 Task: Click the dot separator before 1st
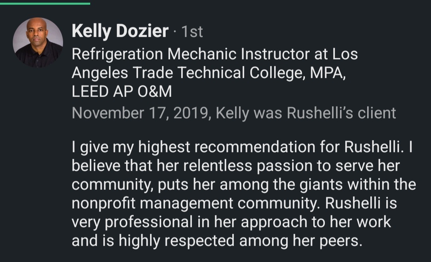click(175, 33)
